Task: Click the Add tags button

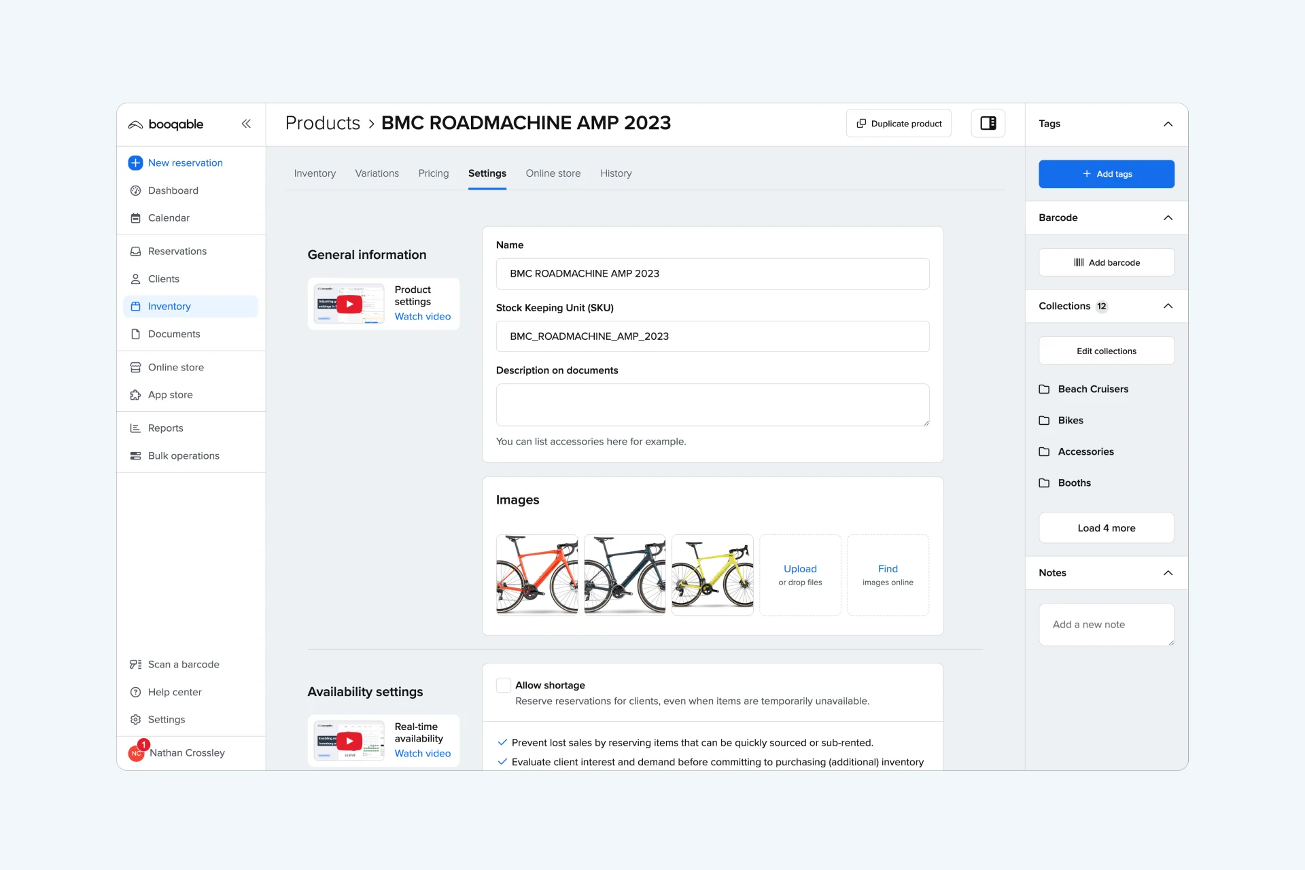Action: (1106, 175)
